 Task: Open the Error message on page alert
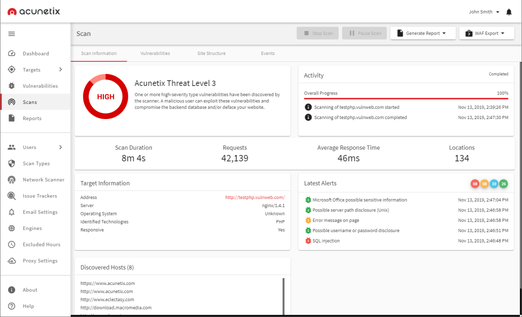(x=336, y=220)
